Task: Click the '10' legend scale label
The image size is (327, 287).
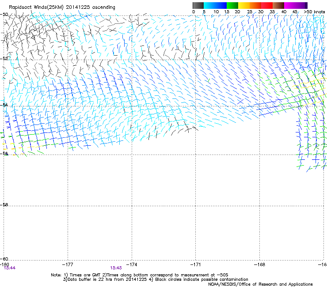Action: (x=216, y=12)
